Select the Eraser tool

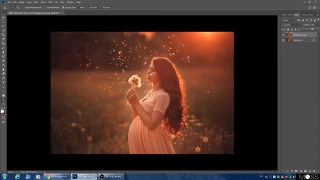pyautogui.click(x=3, y=60)
